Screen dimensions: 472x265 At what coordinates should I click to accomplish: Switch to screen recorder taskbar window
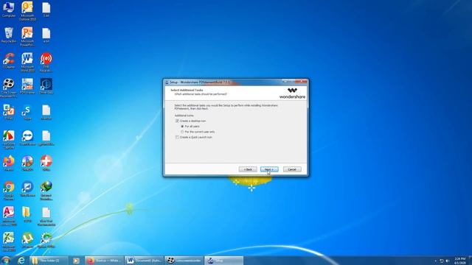pos(184,261)
